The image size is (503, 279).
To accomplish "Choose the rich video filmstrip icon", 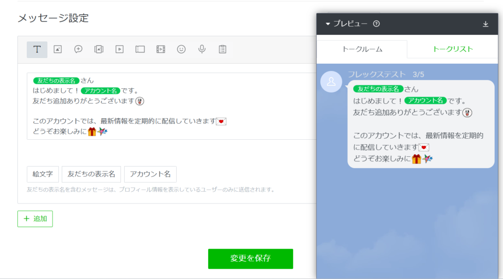I will coord(161,50).
